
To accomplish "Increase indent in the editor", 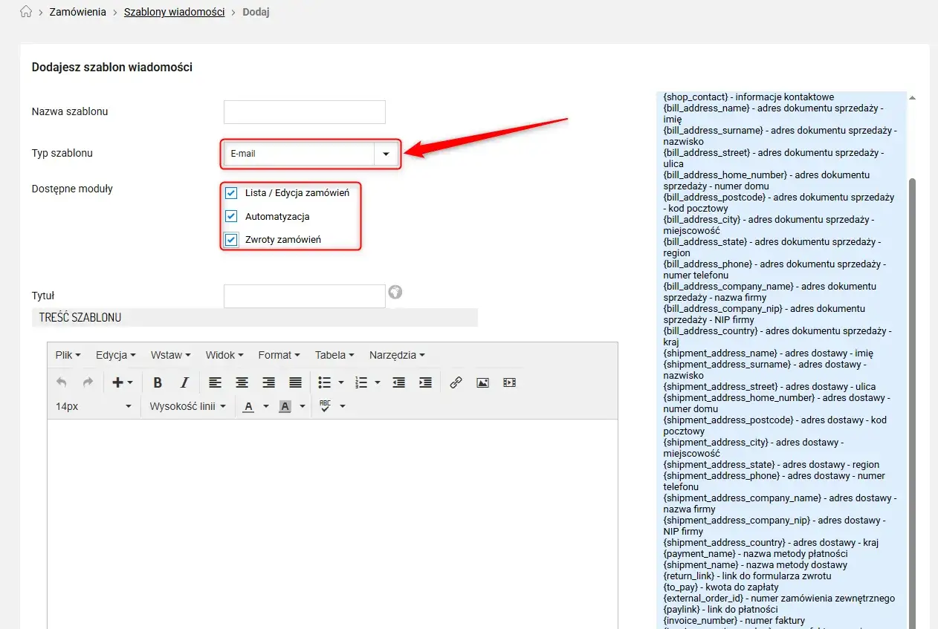I will click(425, 382).
